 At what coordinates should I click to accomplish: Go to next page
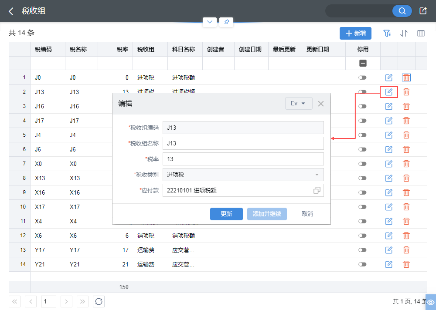[x=66, y=301]
